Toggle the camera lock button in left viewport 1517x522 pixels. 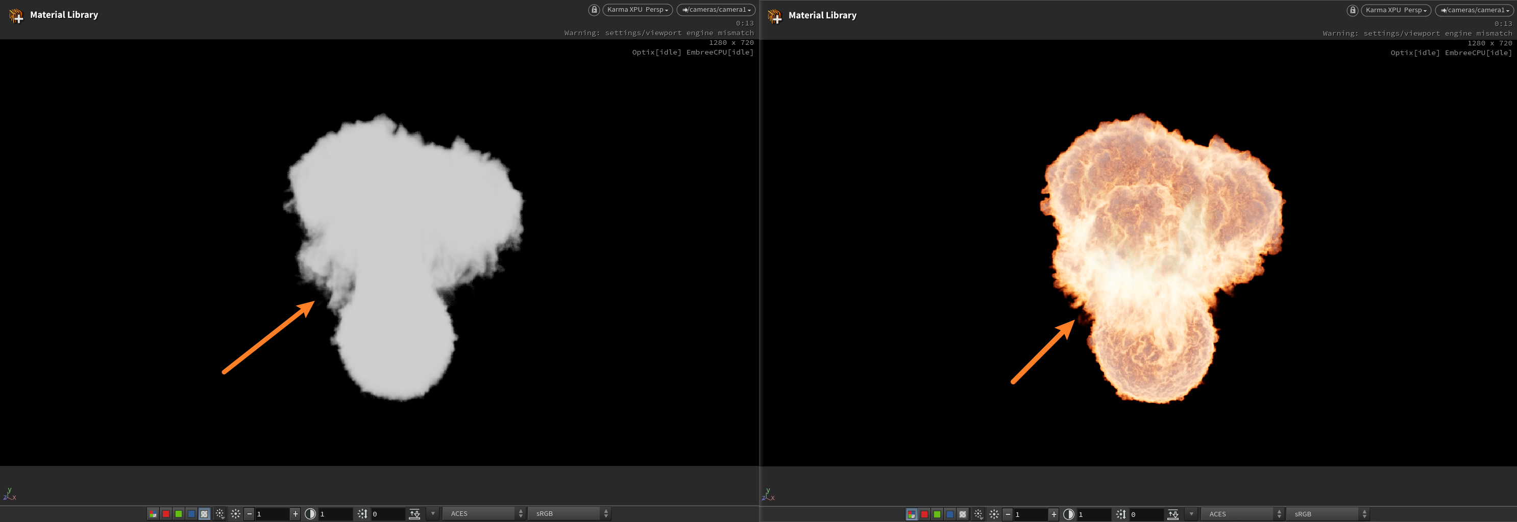[594, 9]
